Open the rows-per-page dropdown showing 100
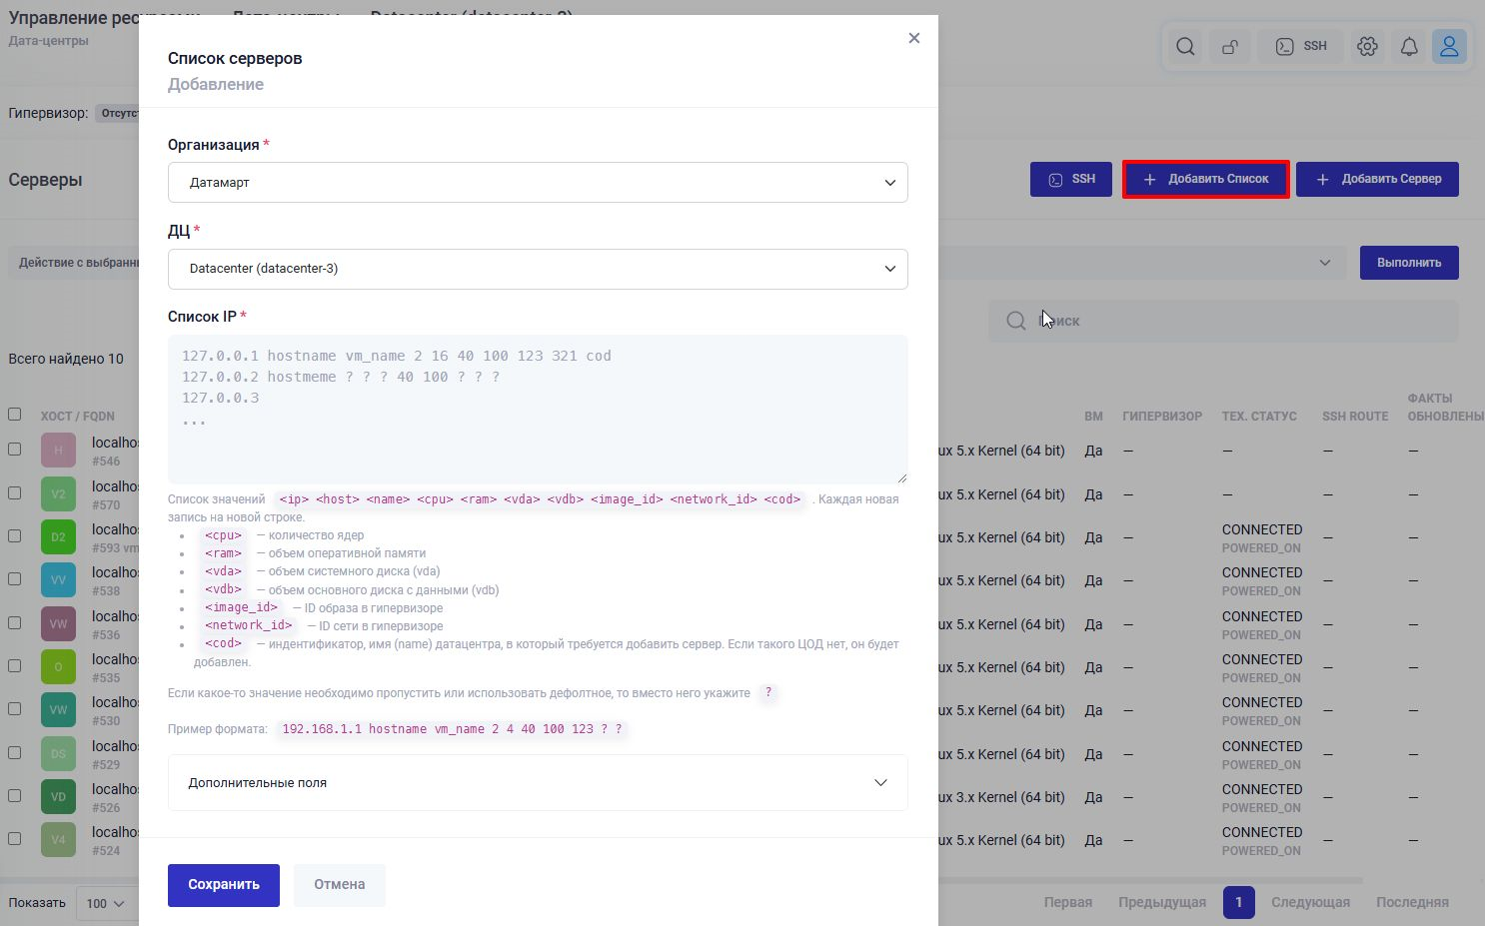This screenshot has width=1485, height=926. click(x=105, y=903)
